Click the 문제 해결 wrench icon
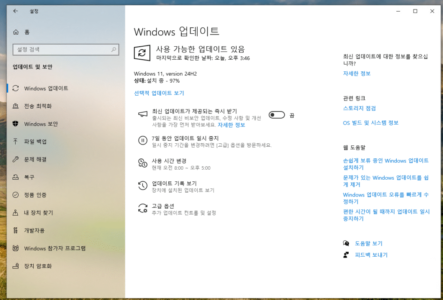The image size is (443, 300). tap(16, 159)
